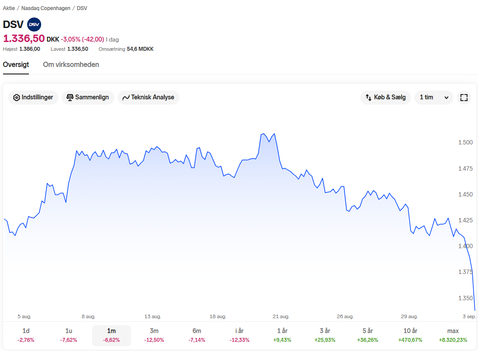Click the Køb & Sælg button
478x351 pixels.
pyautogui.click(x=386, y=98)
